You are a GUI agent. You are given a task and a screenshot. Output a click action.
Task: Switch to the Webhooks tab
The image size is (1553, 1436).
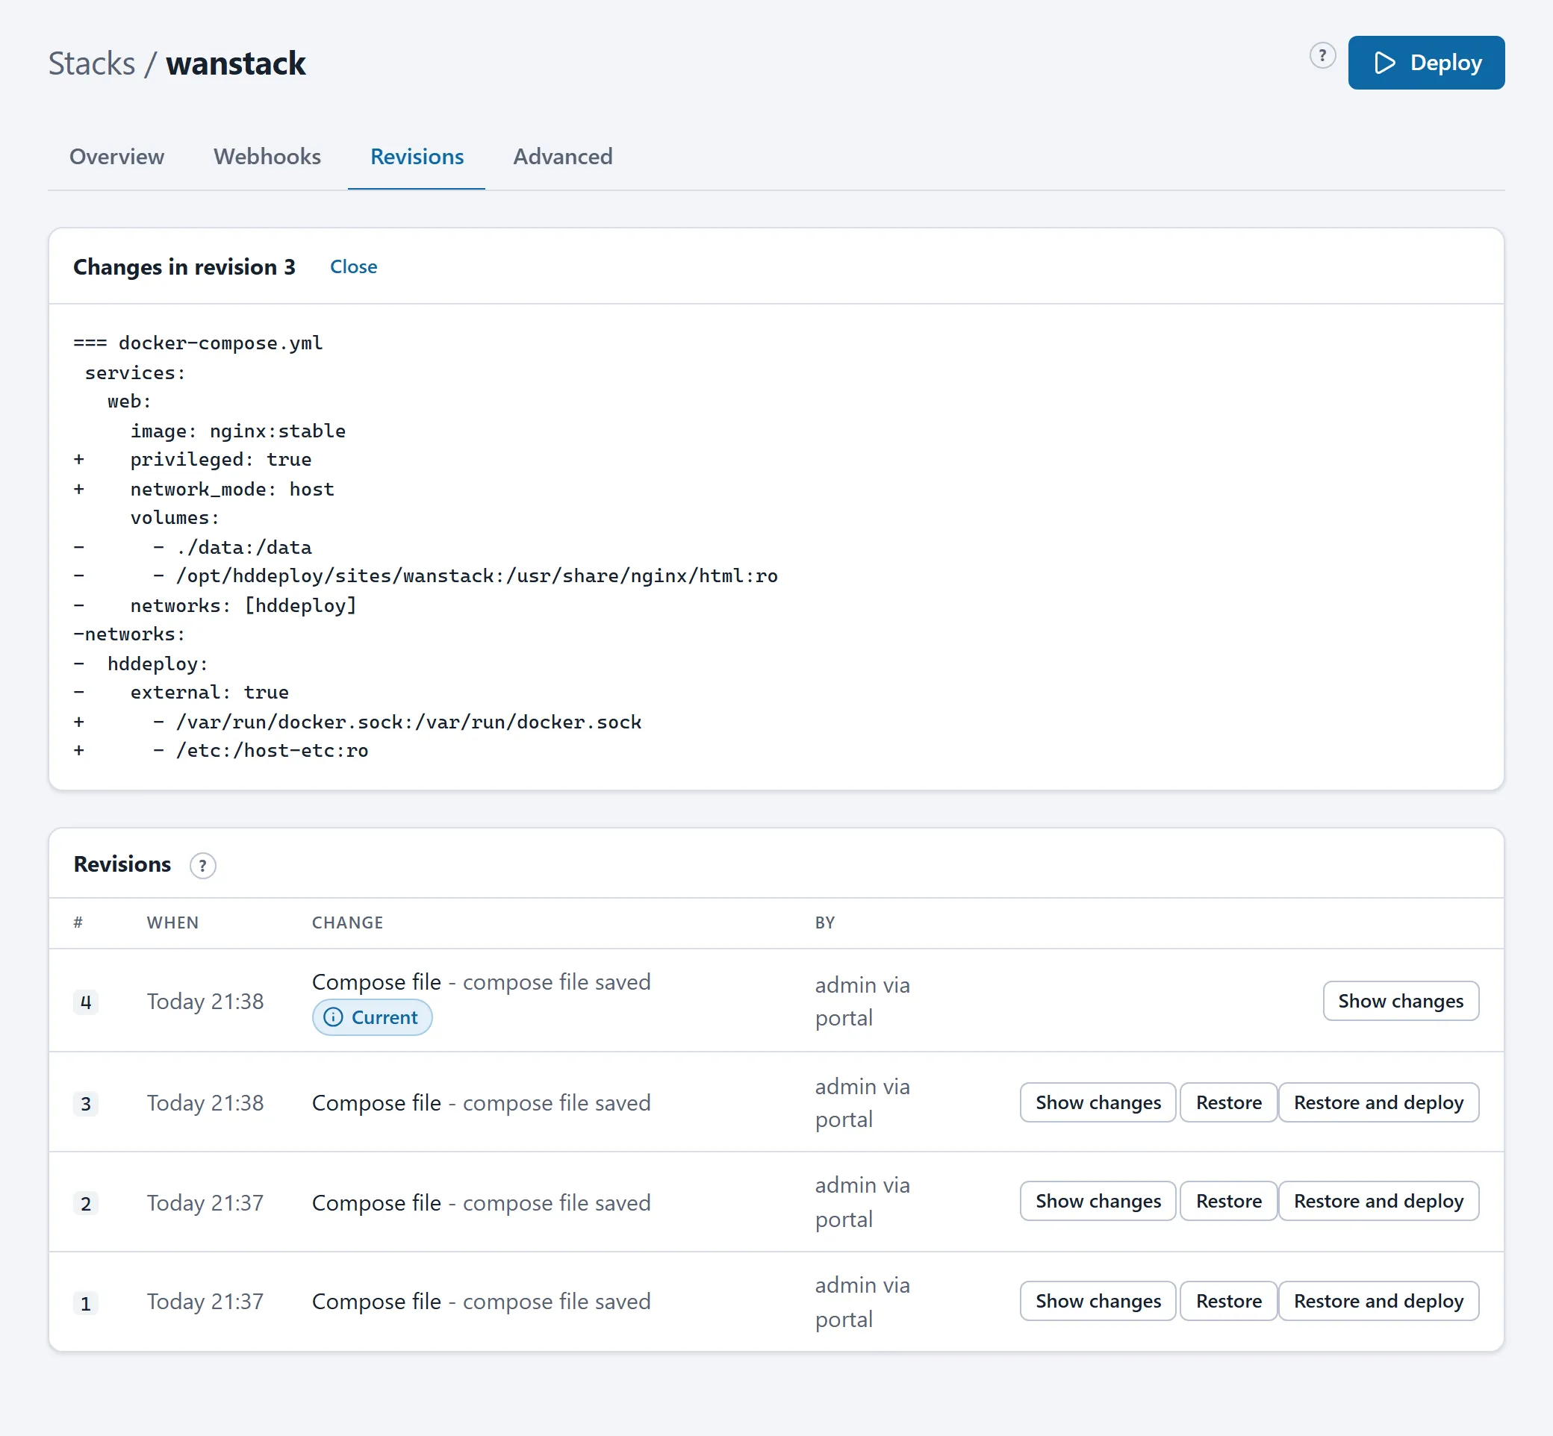click(x=267, y=156)
